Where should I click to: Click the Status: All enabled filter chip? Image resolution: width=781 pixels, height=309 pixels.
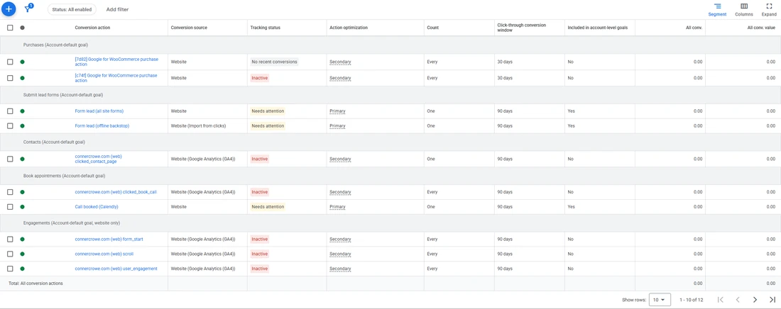coord(72,9)
